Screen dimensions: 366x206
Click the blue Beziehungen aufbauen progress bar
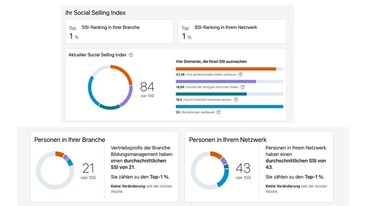229,107
